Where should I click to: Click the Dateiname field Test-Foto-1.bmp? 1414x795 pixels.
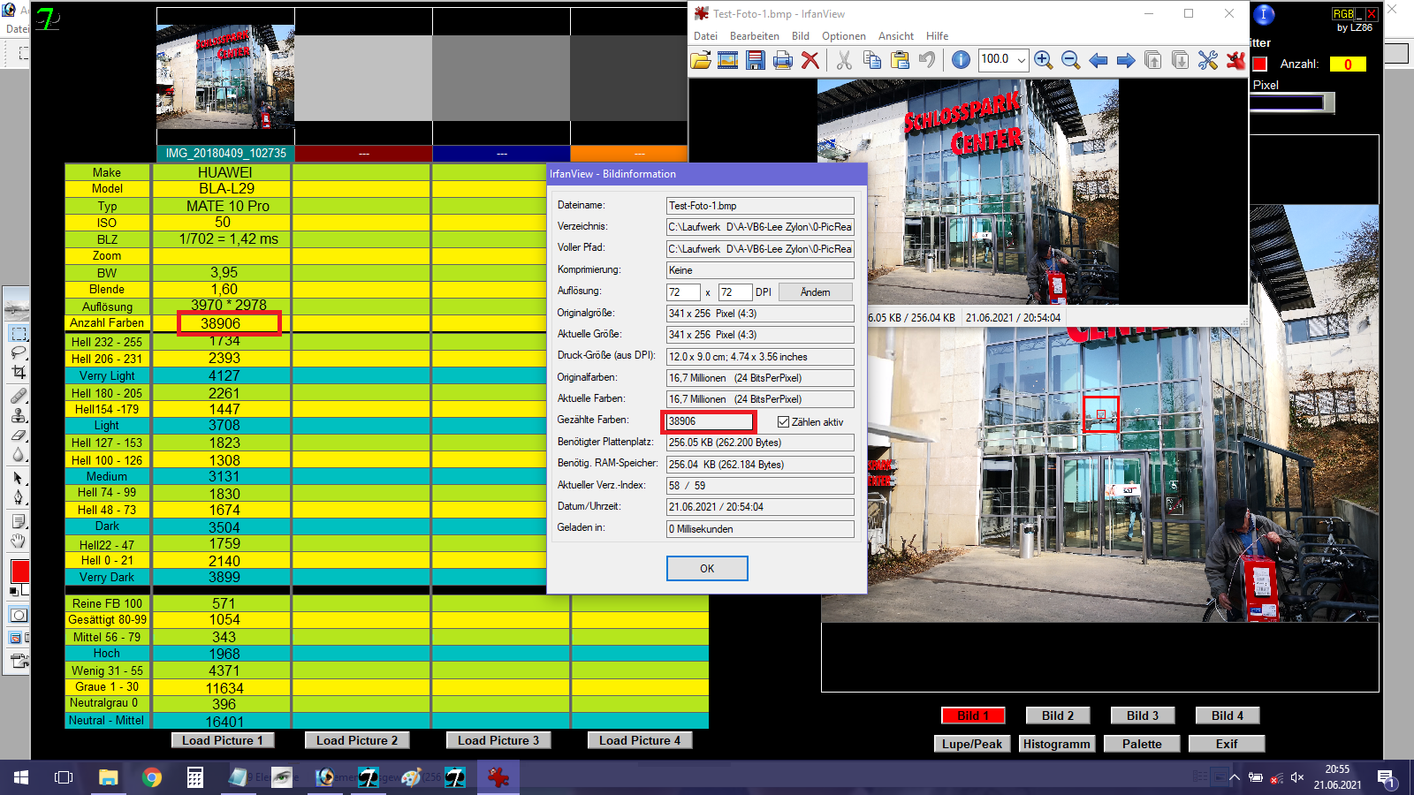coord(760,205)
